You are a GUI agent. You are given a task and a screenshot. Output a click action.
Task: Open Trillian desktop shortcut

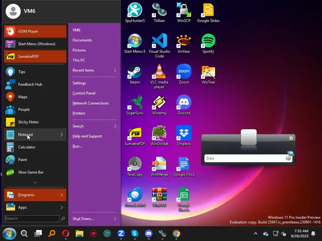click(159, 13)
